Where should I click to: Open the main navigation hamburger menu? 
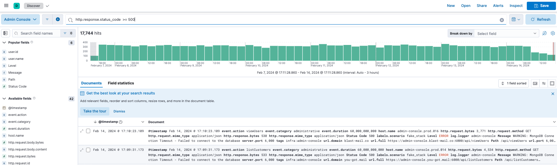click(6, 6)
